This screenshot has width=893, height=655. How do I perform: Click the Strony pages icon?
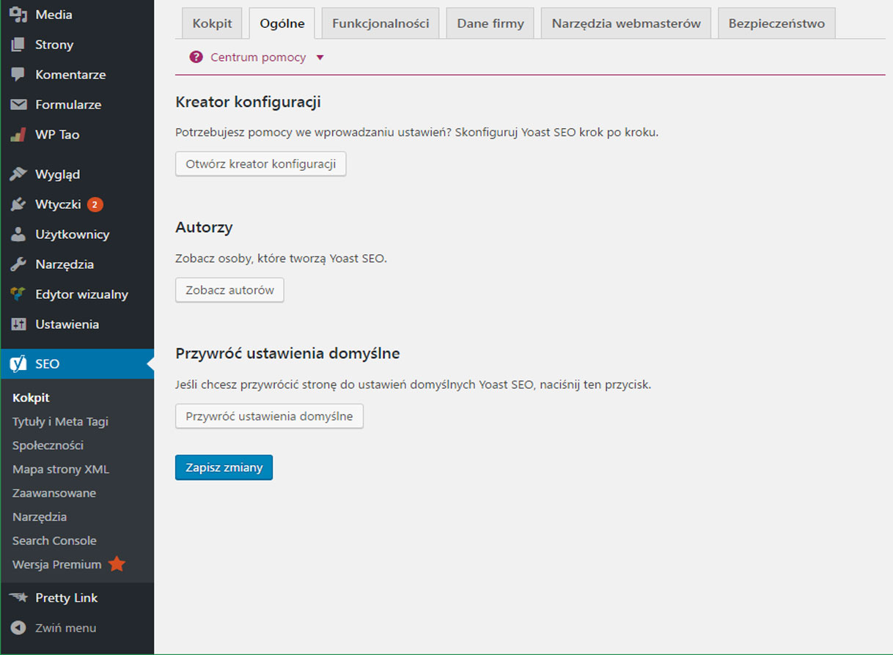[x=18, y=45]
